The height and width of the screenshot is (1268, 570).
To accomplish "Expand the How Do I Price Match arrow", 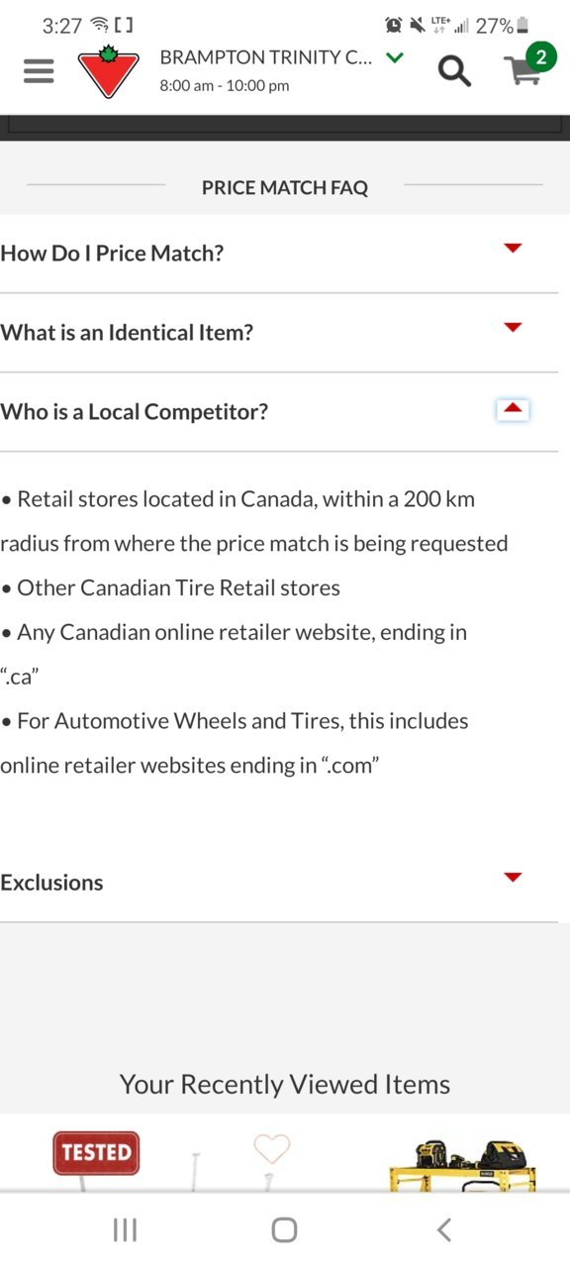I will (x=513, y=248).
